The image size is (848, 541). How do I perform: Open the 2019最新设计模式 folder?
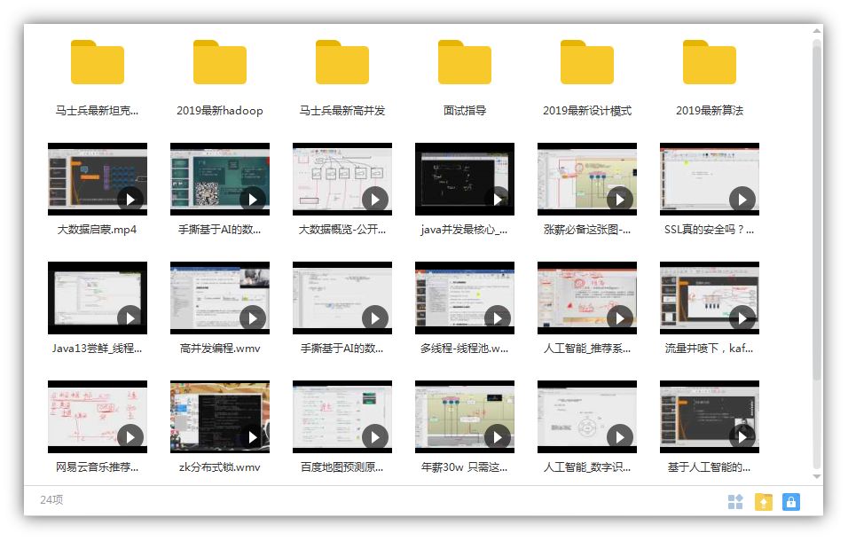(x=586, y=62)
